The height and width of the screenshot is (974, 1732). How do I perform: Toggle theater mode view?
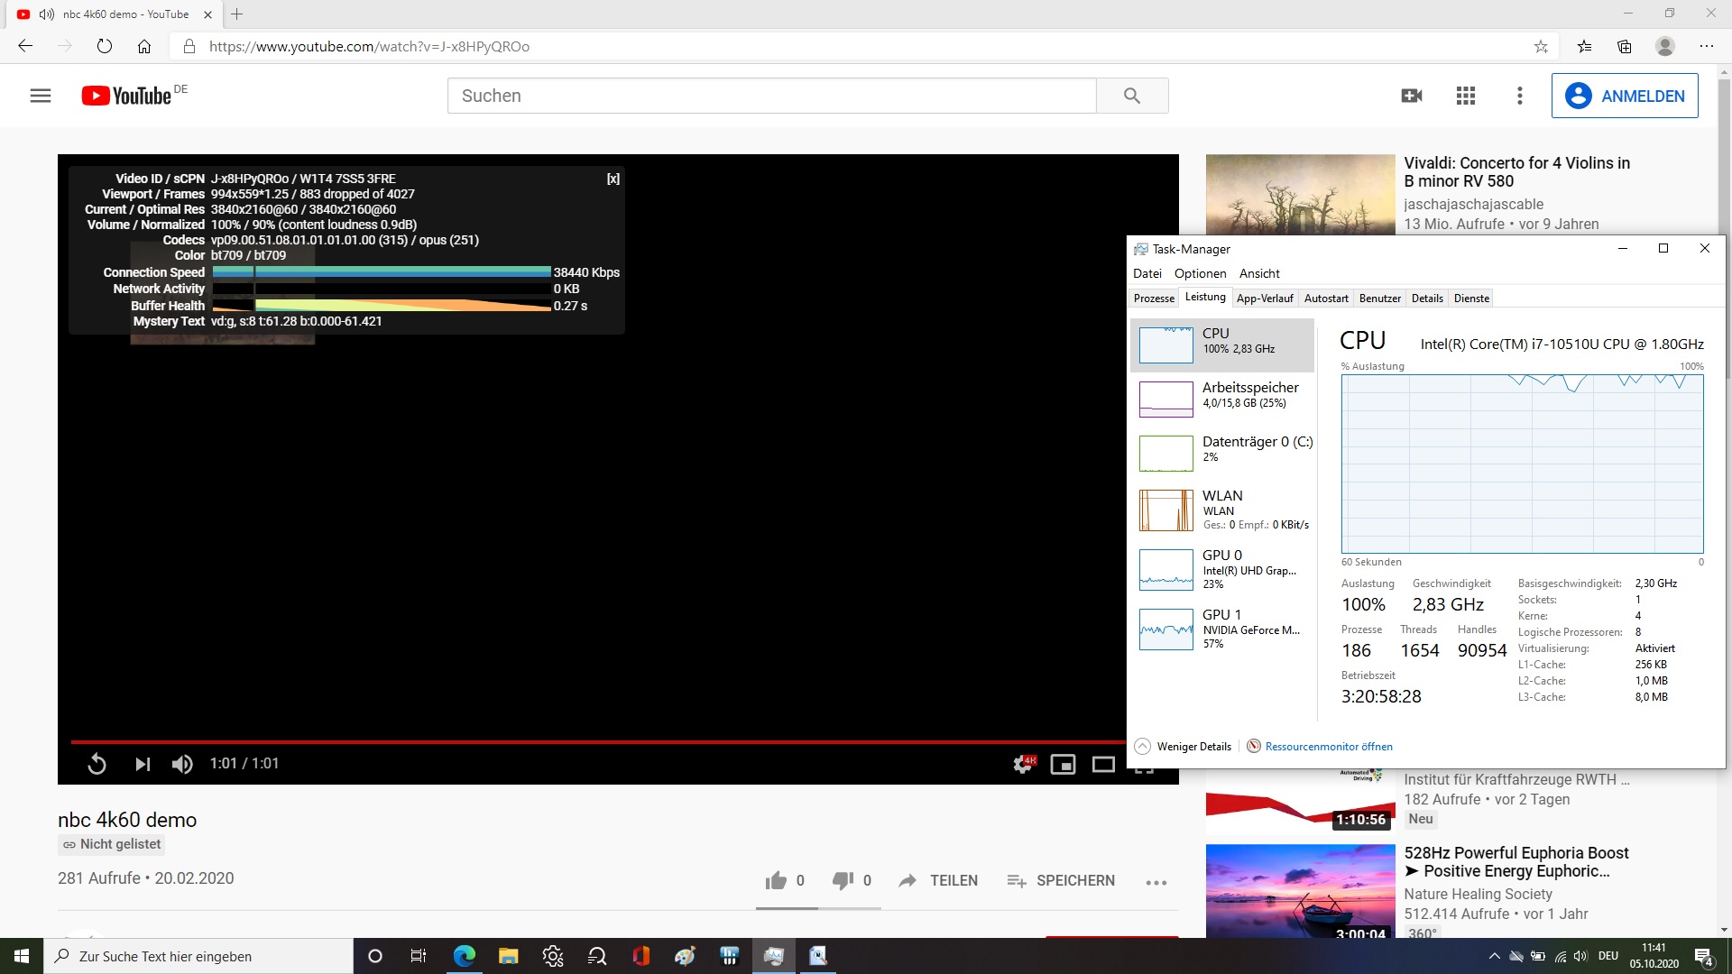click(1103, 765)
